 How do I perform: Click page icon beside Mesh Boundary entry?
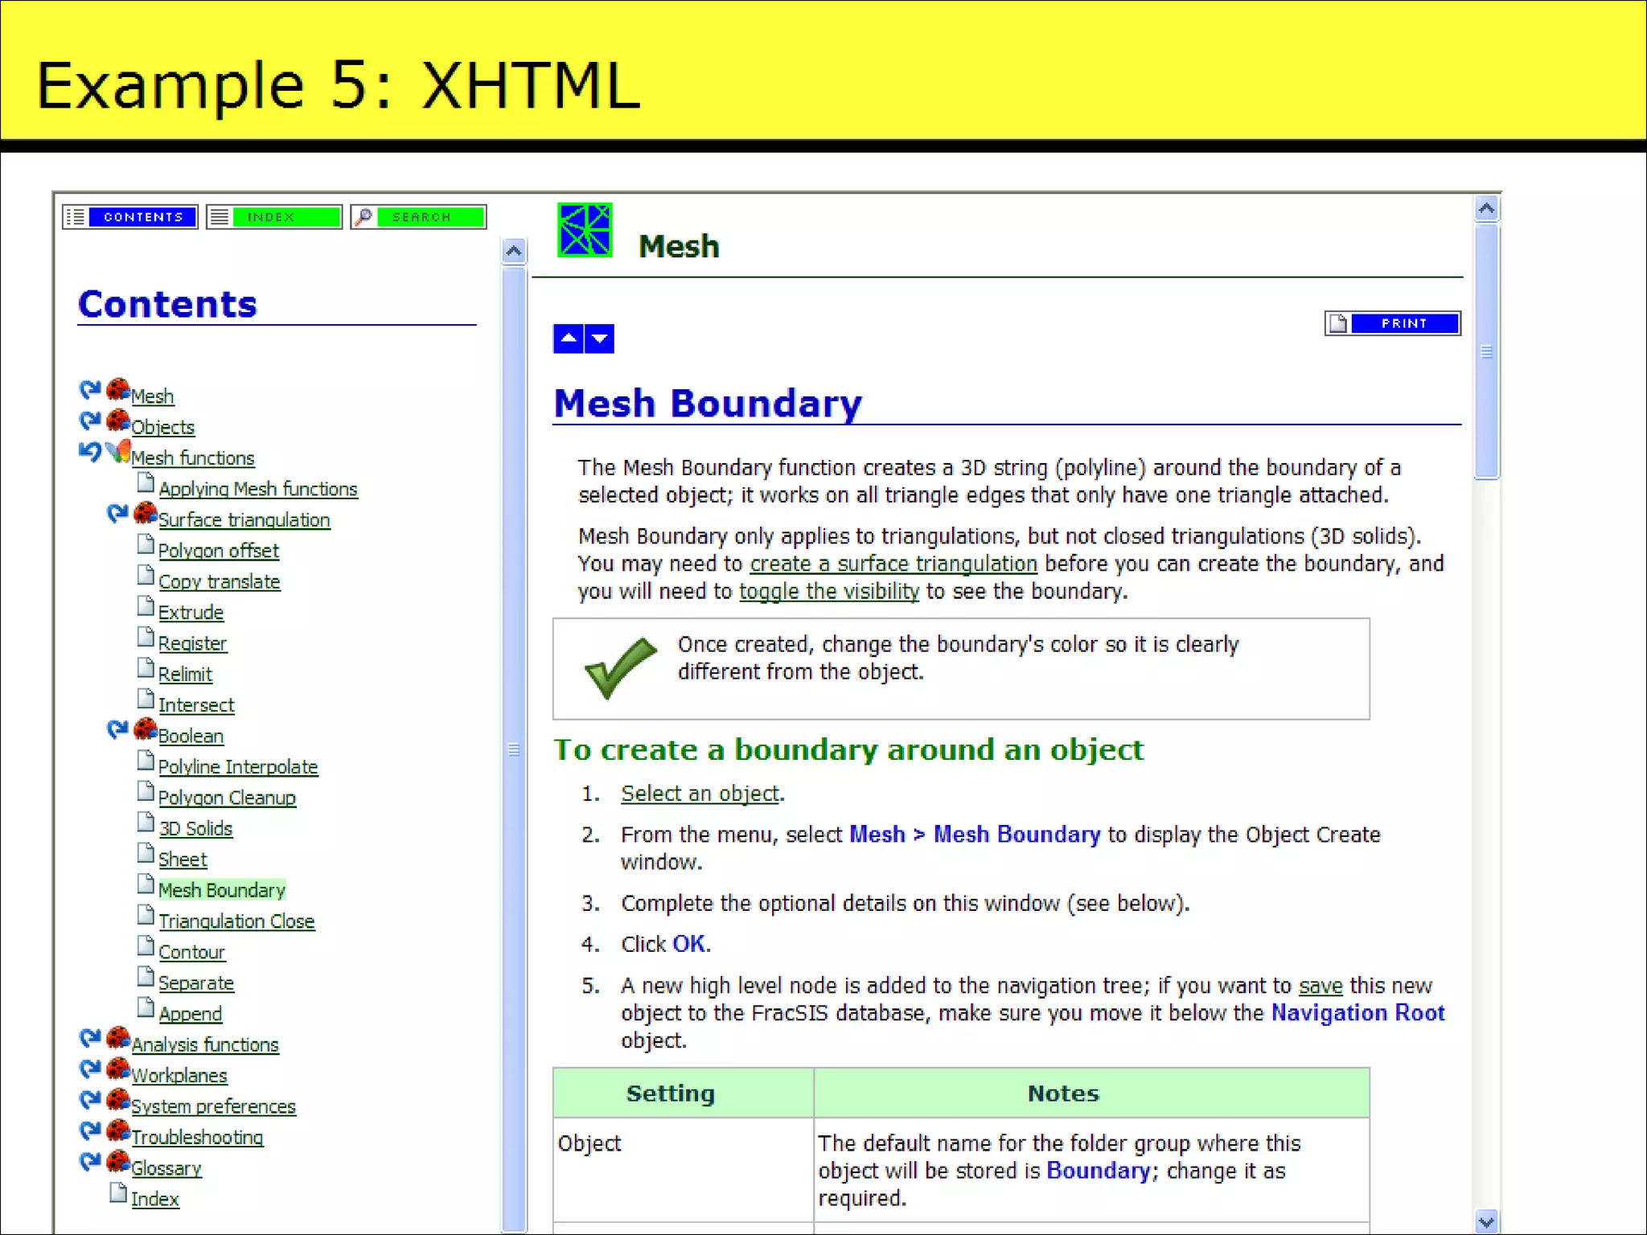pos(146,885)
